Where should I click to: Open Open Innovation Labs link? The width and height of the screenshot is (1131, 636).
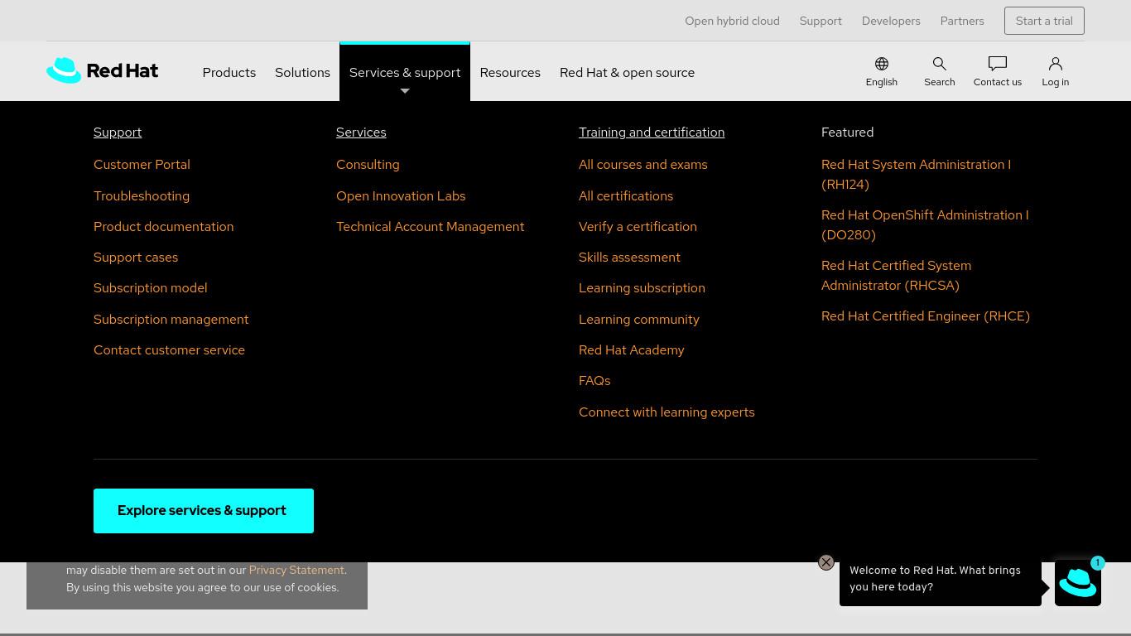click(401, 196)
